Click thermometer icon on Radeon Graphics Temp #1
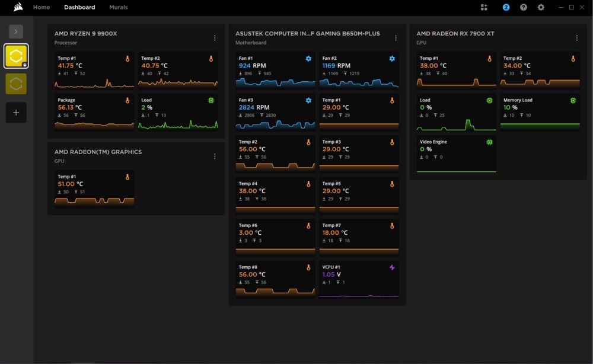The image size is (593, 364). [x=127, y=177]
